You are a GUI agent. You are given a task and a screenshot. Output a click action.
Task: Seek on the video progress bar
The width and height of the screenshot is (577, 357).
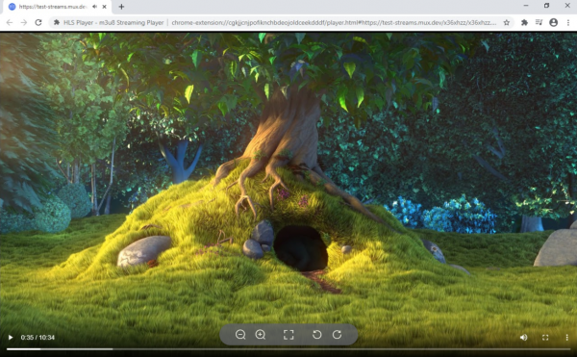[x=288, y=349]
